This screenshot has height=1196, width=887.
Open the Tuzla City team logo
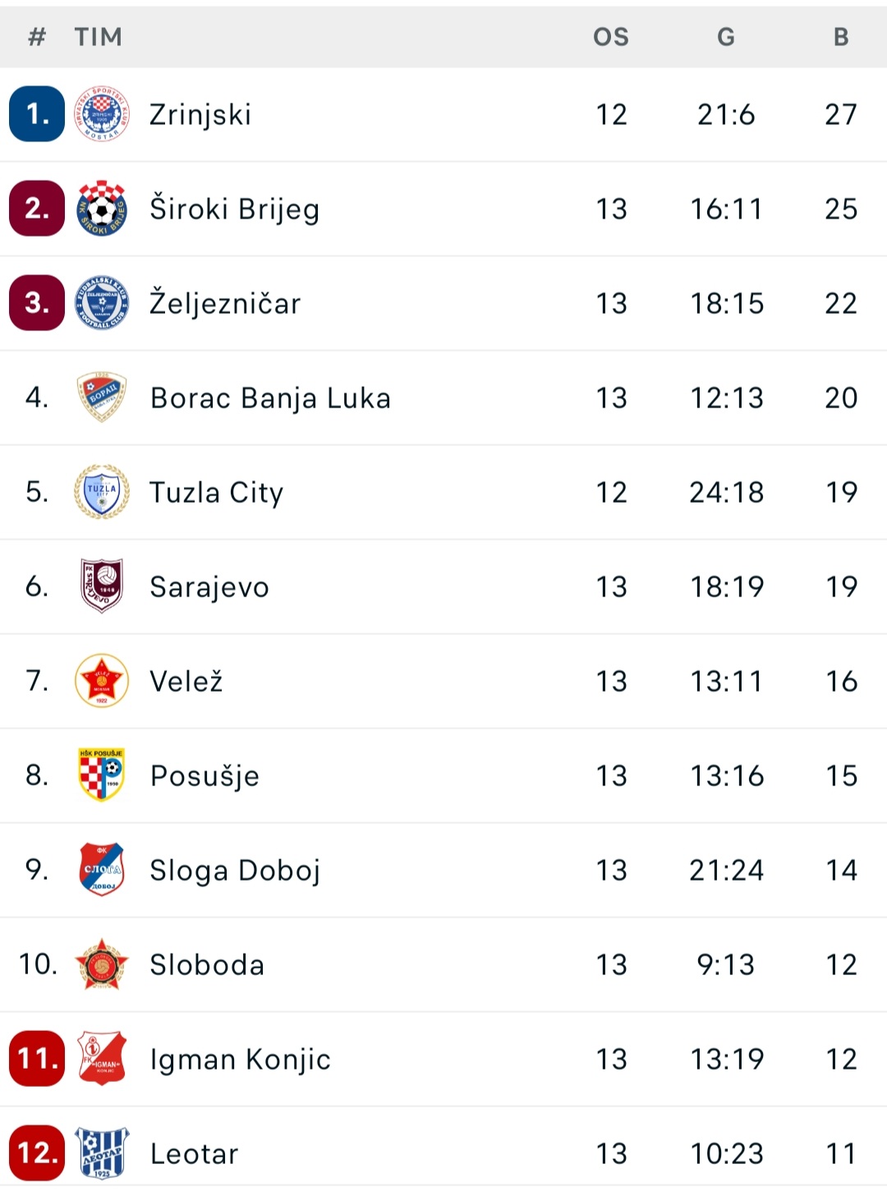coord(102,492)
